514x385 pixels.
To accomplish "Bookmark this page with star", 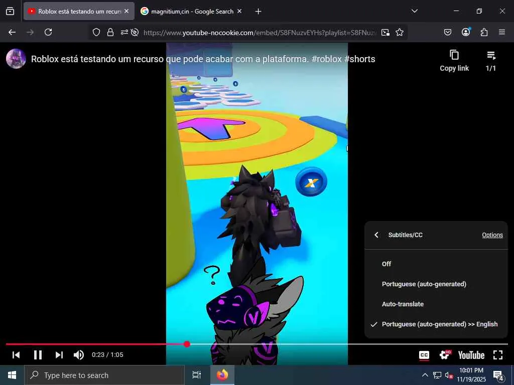I will [x=399, y=32].
